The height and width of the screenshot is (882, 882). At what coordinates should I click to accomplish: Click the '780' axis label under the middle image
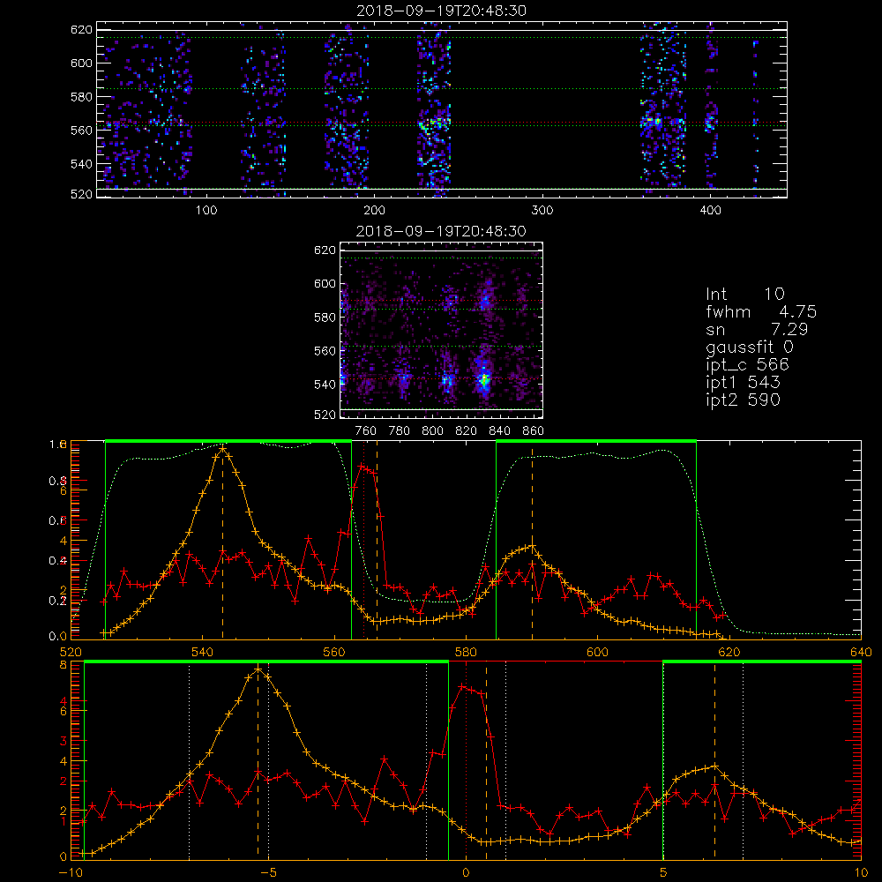(x=400, y=431)
